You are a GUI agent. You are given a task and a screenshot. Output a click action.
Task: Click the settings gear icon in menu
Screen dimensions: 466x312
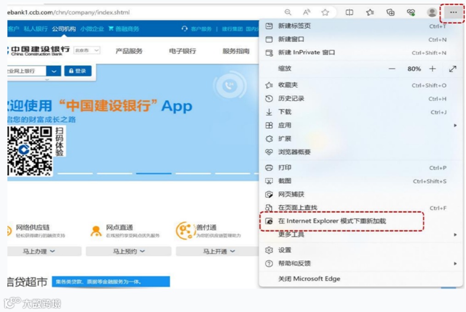269,251
